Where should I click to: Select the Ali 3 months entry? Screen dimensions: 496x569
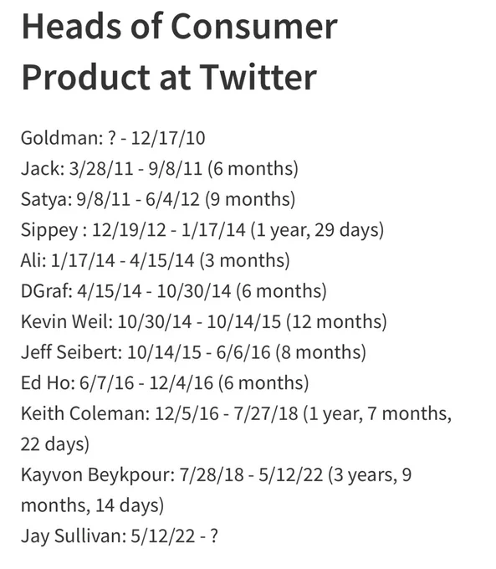(155, 260)
